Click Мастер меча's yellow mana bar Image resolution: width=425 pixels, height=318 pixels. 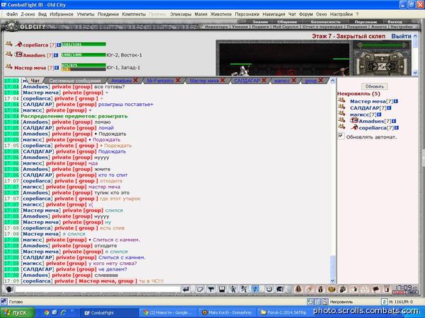[x=66, y=69]
